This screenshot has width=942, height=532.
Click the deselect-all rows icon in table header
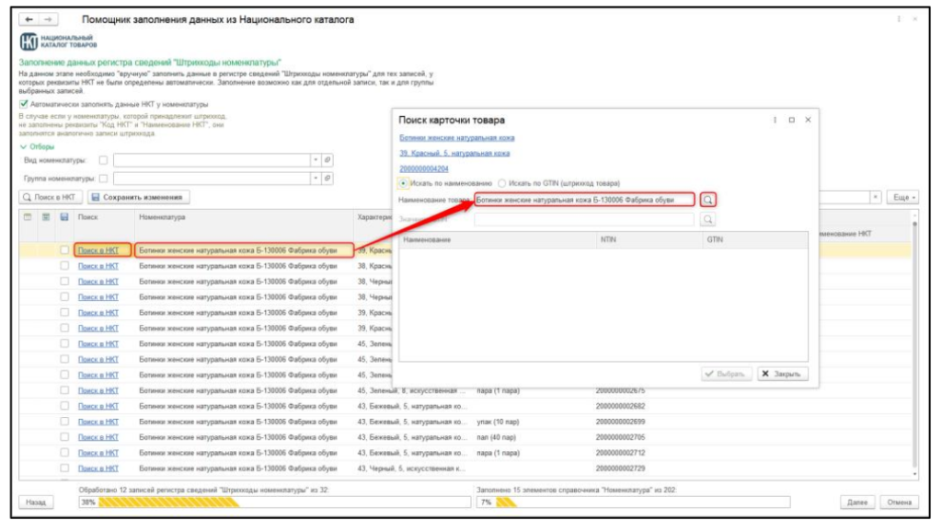point(45,217)
